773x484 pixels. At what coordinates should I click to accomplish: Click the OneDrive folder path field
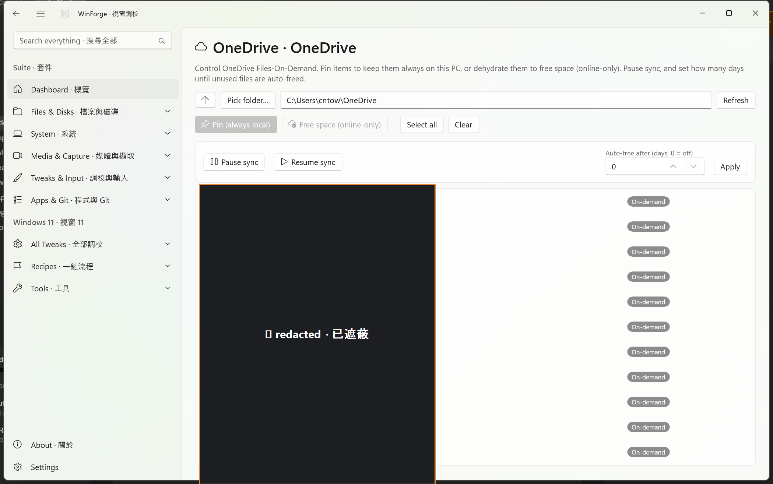click(x=496, y=100)
